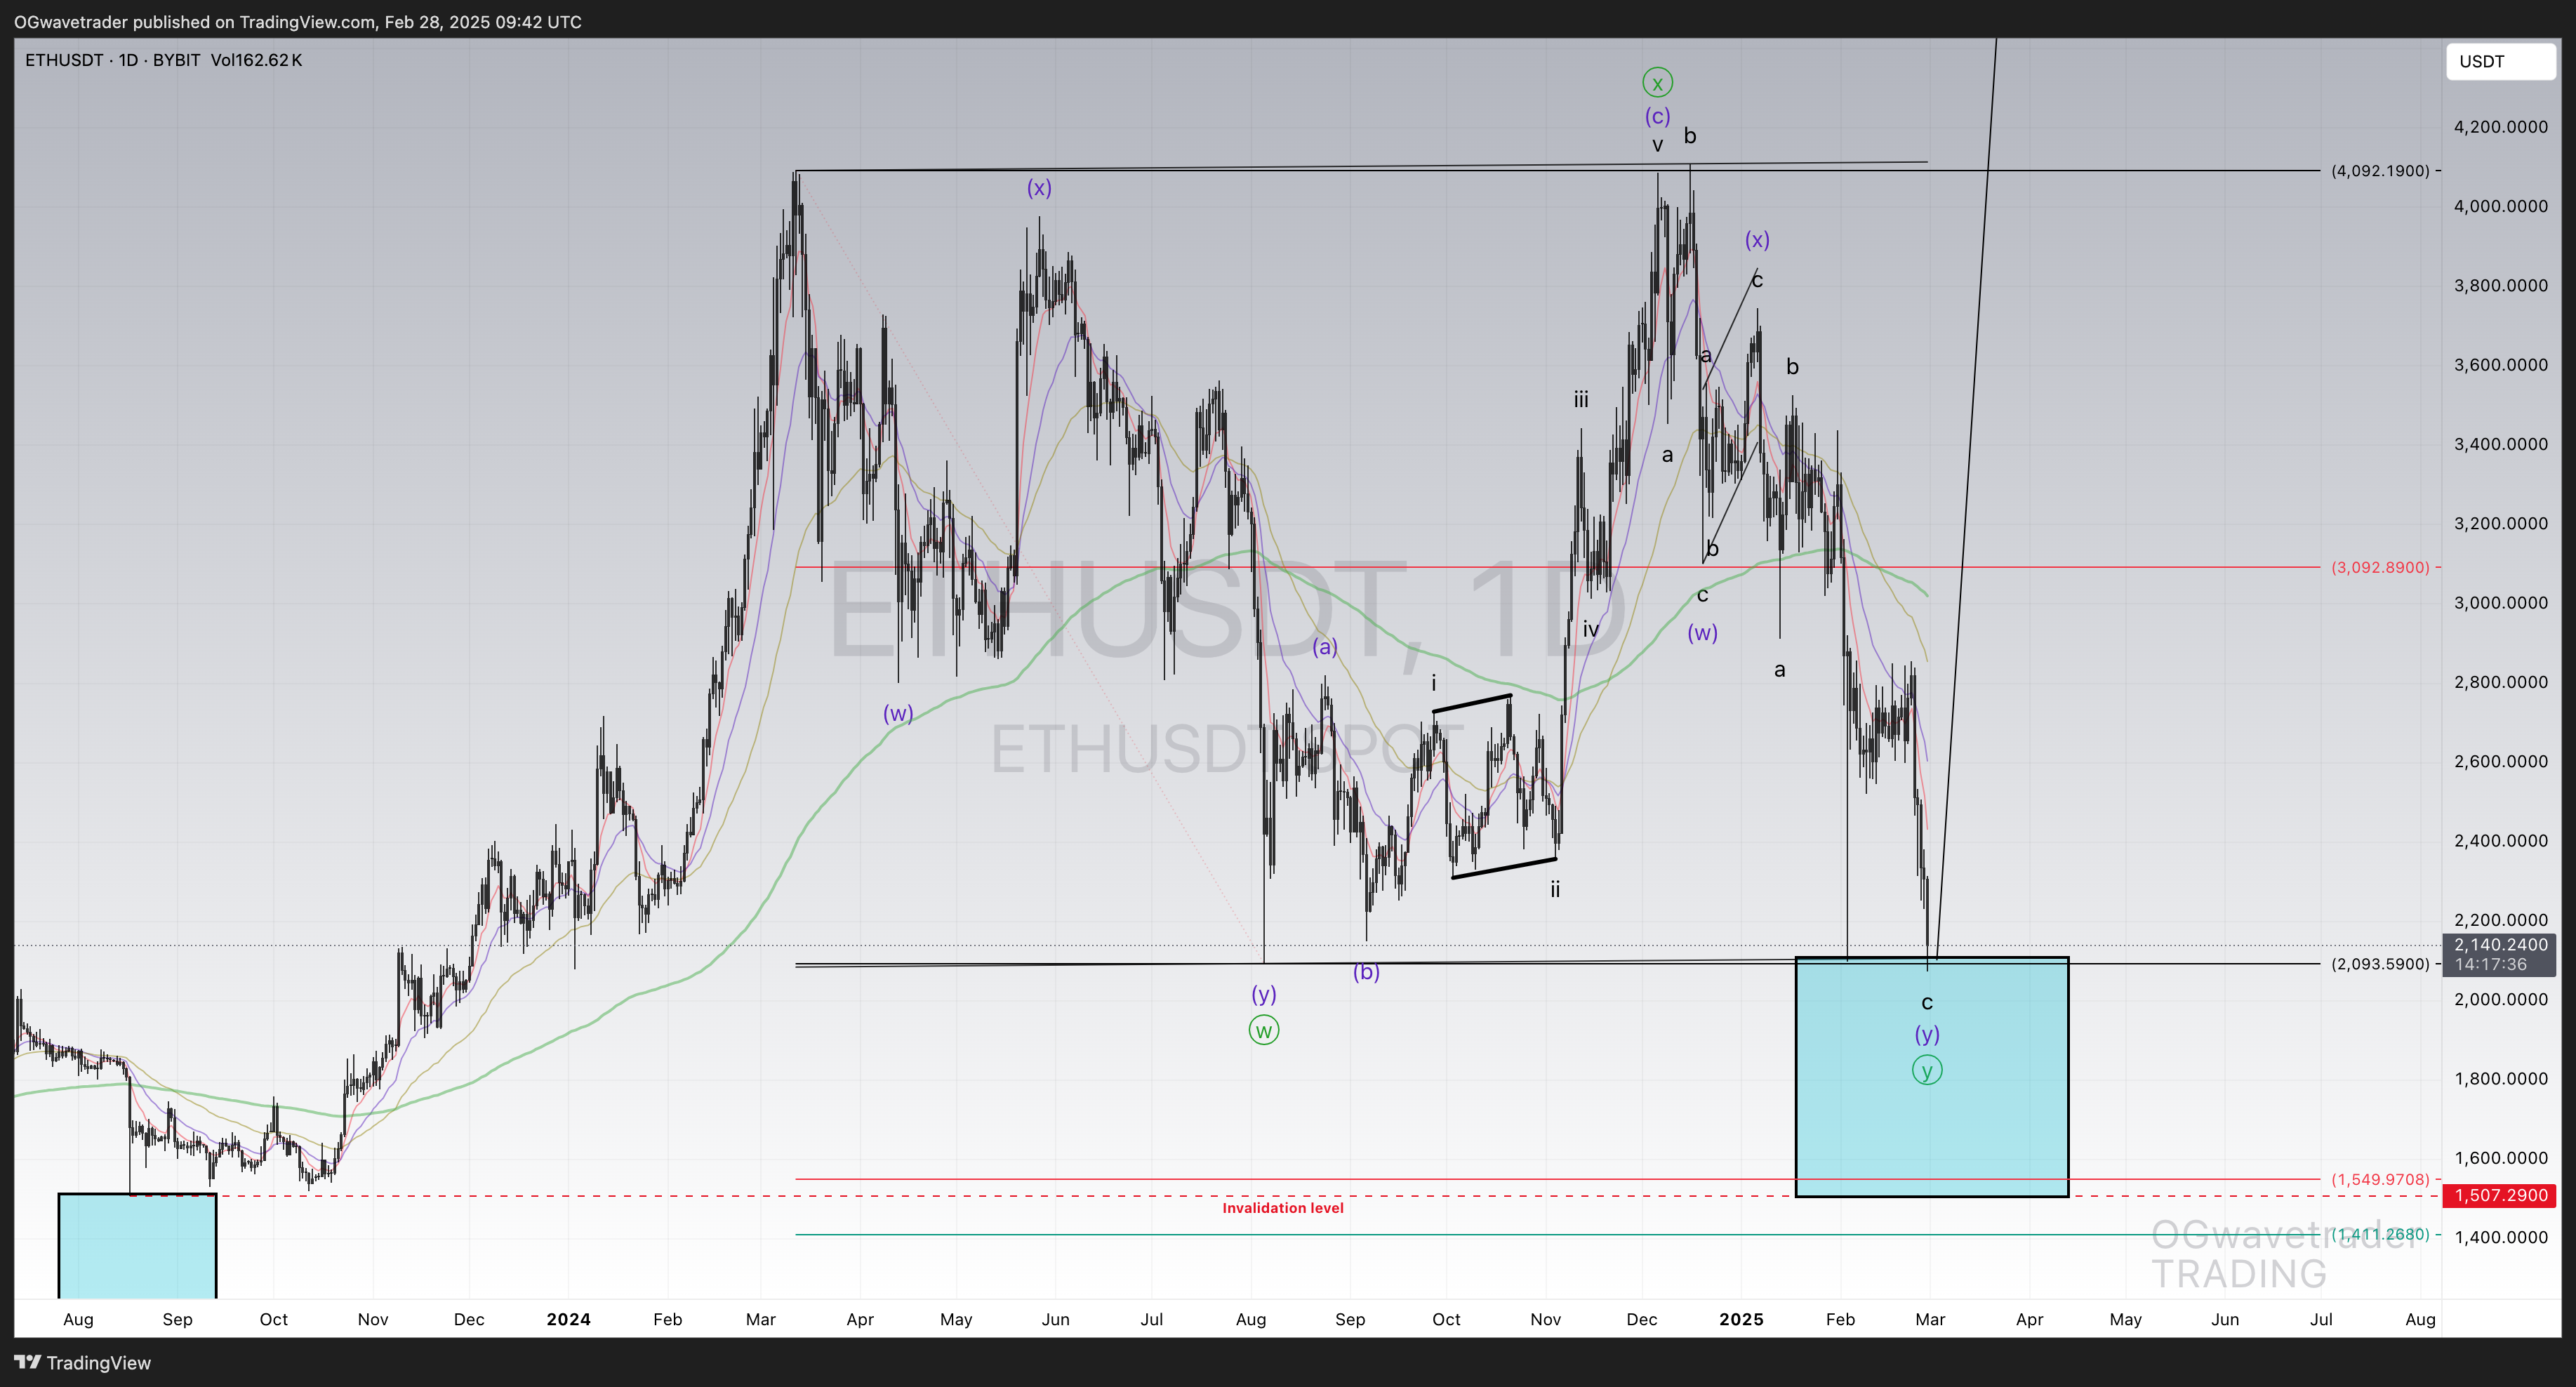Select the v subwave label near the top

[1657, 146]
